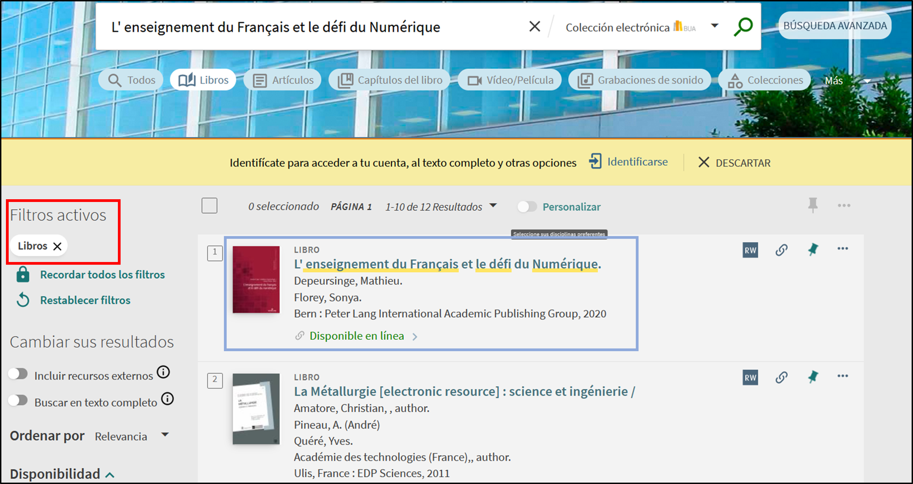
Task: Click the Identificarse sign-in link
Action: (x=637, y=162)
